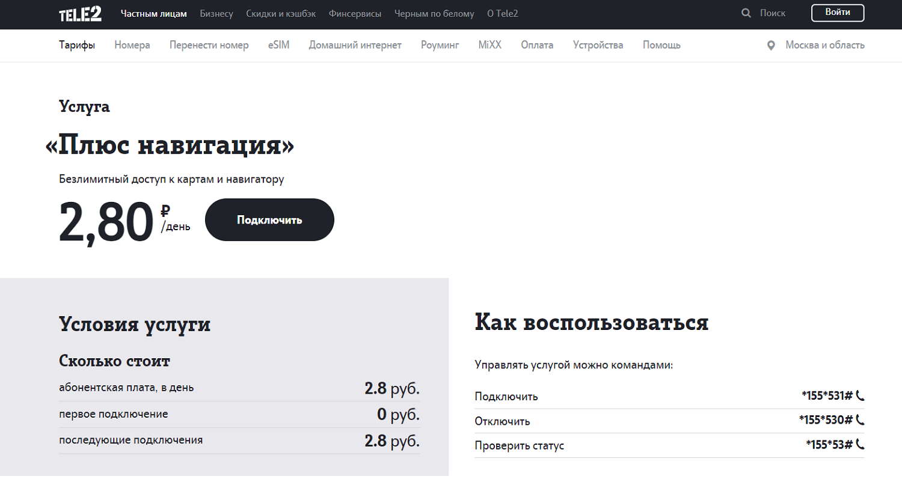
Task: Click the Подключить button
Action: pyautogui.click(x=269, y=220)
